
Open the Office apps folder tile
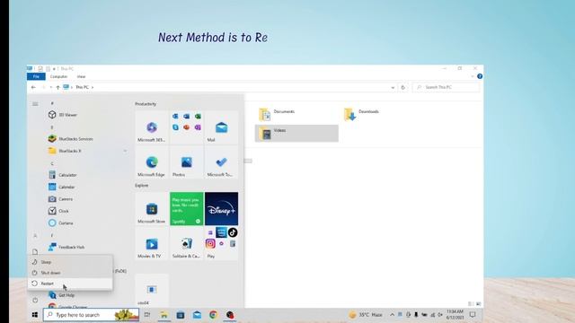(x=186, y=127)
